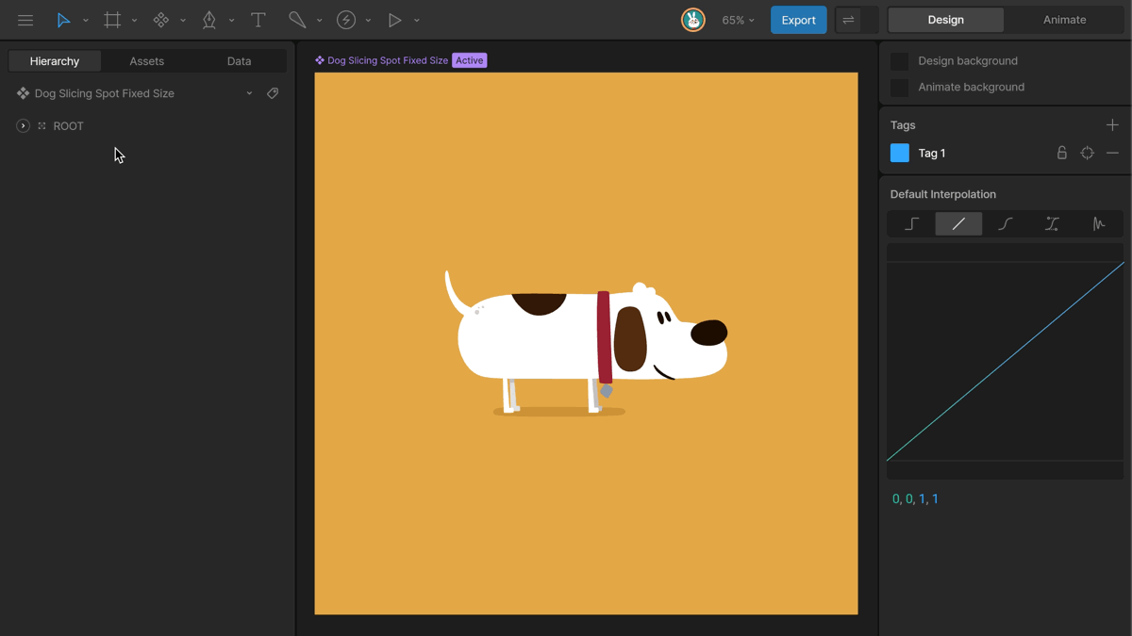The height and width of the screenshot is (636, 1132).
Task: Click the target icon for Tag 1
Action: click(x=1088, y=153)
